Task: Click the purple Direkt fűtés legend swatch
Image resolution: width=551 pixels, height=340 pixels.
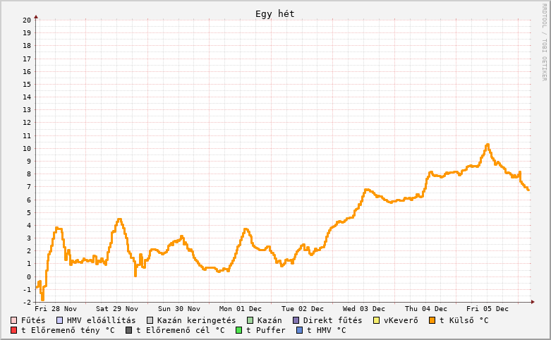Action: [x=296, y=320]
